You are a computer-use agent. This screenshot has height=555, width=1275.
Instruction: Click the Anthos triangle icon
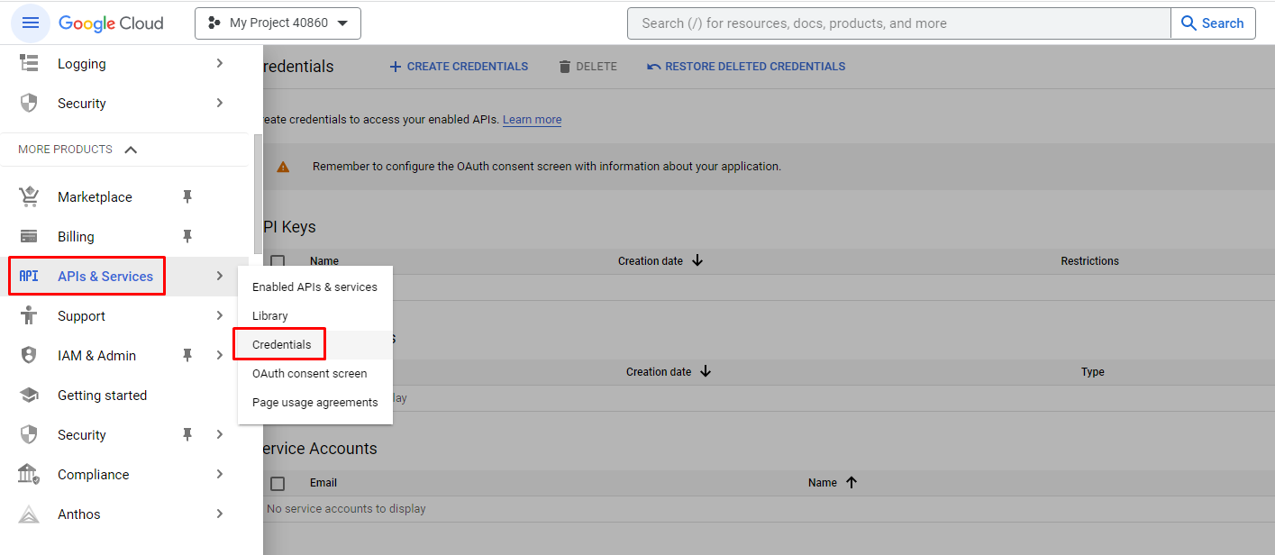pos(29,514)
